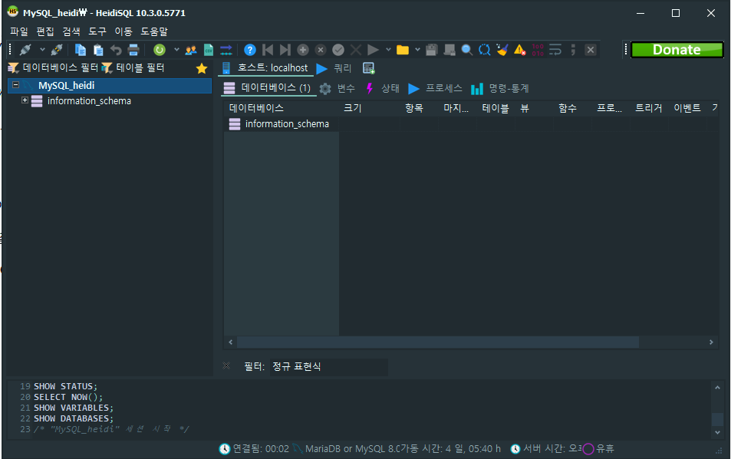This screenshot has width=731, height=459.
Task: Click the new query tab icon
Action: pyautogui.click(x=368, y=68)
